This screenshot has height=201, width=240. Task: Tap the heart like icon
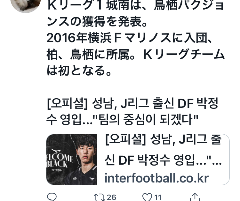tap(147, 197)
